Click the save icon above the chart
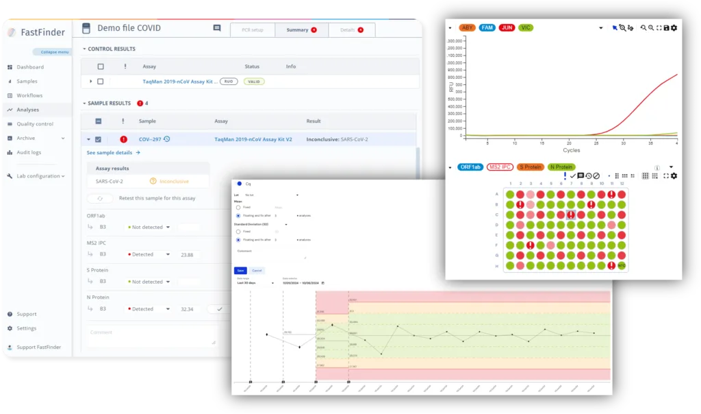Viewport: 701px width, 414px height. pos(666,27)
